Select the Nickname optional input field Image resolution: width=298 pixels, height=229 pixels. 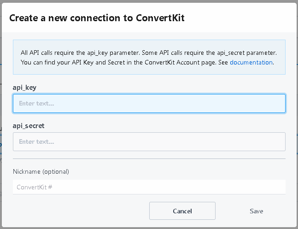pos(149,187)
